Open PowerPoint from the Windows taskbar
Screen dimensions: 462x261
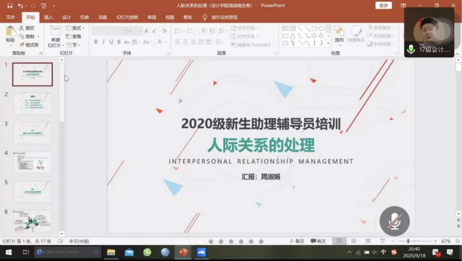point(183,252)
